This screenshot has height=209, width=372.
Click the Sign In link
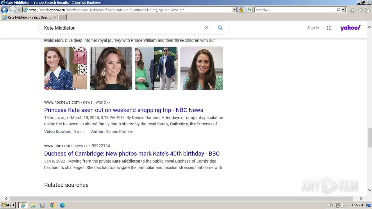[x=313, y=28]
